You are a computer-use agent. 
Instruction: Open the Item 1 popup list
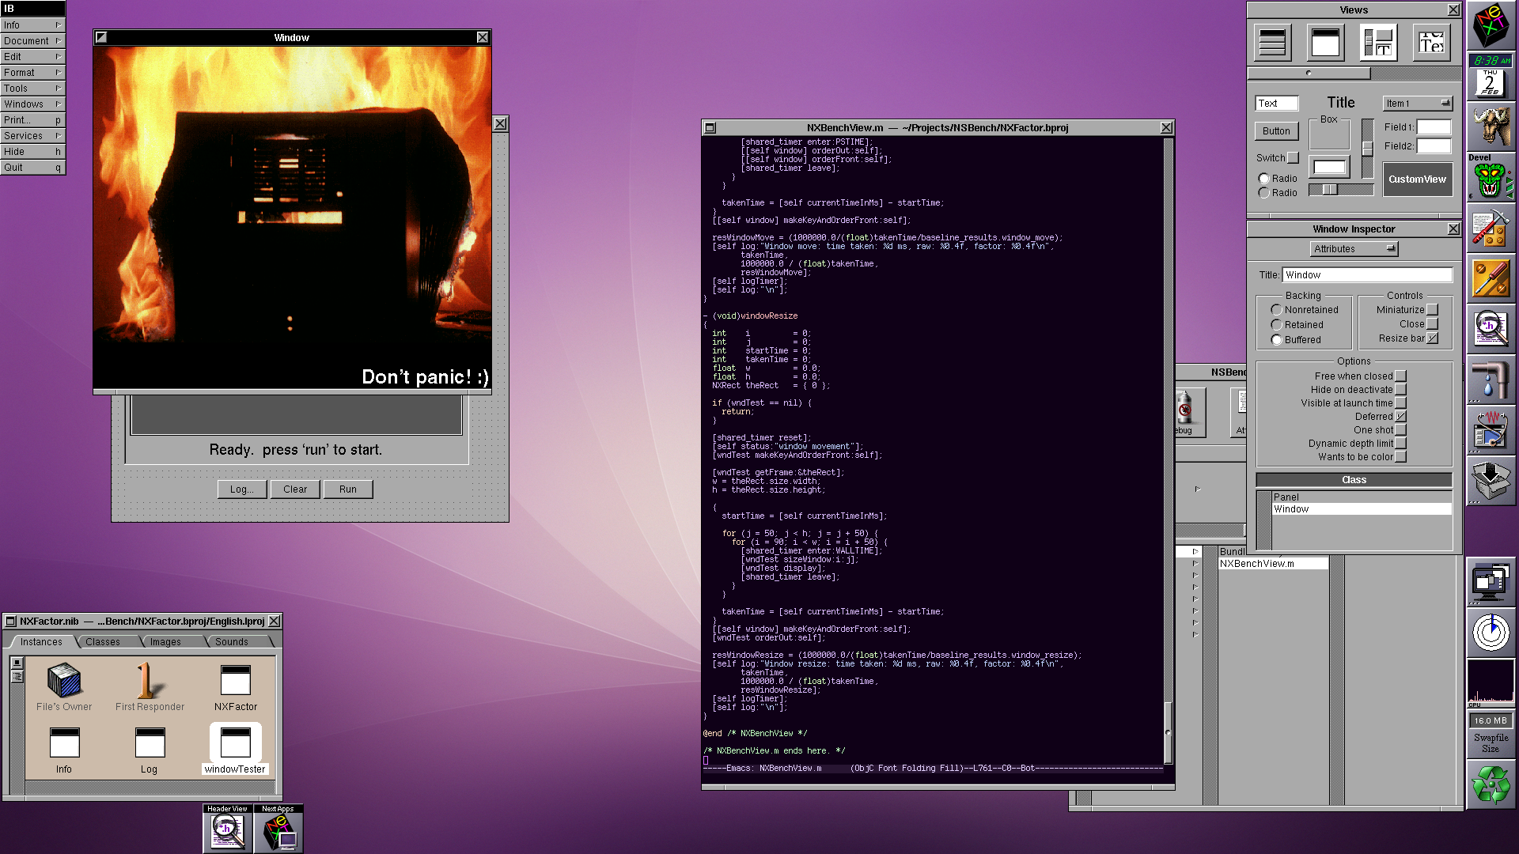pos(1417,104)
